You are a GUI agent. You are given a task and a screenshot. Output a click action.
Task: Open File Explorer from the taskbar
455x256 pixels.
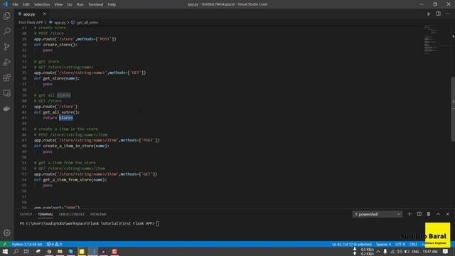coord(60,251)
